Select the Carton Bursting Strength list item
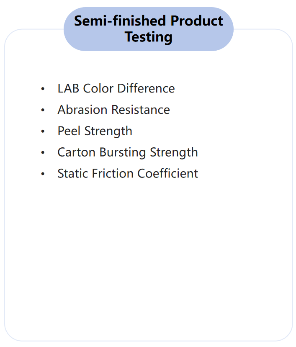Viewport: 296px width, 347px height. pos(128,152)
